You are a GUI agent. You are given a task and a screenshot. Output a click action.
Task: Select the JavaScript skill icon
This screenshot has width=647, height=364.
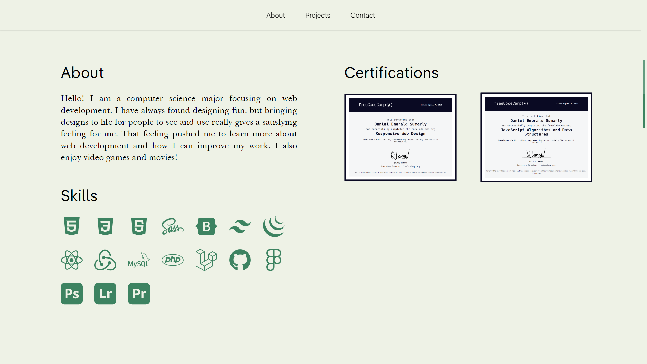pyautogui.click(x=139, y=226)
